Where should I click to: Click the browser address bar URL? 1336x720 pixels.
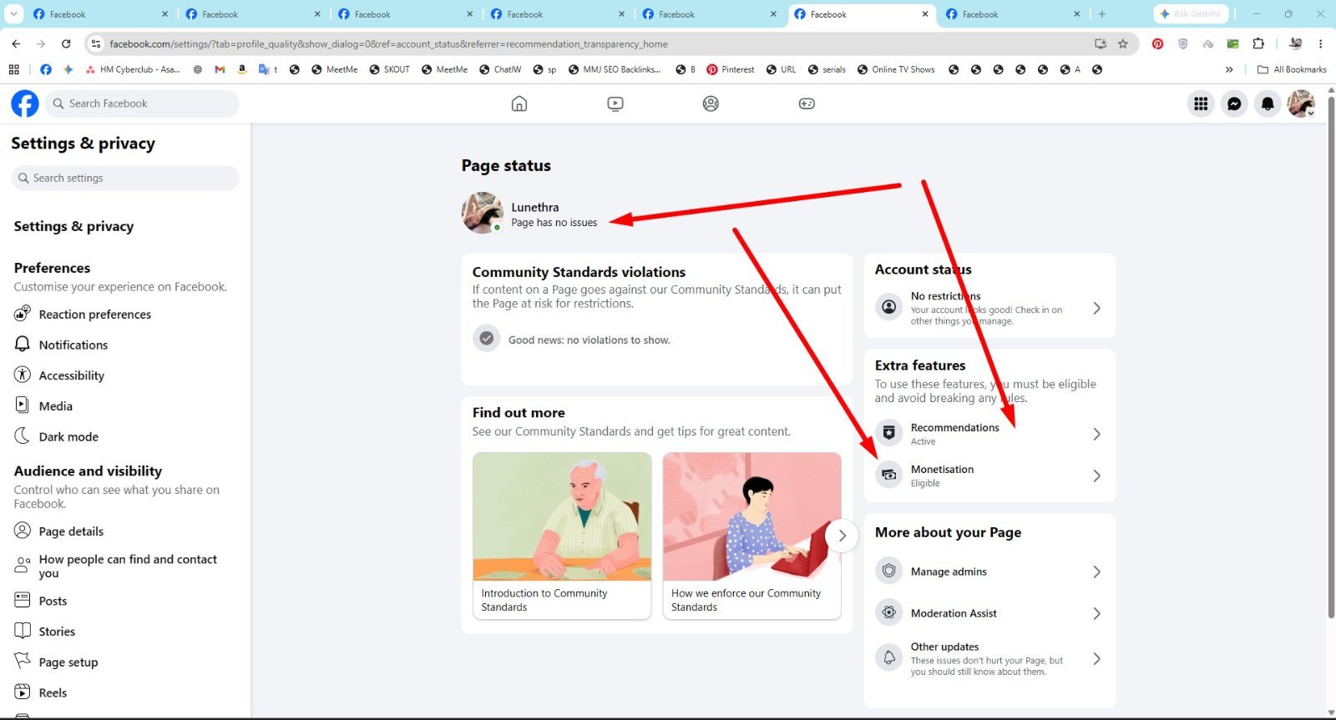point(388,43)
